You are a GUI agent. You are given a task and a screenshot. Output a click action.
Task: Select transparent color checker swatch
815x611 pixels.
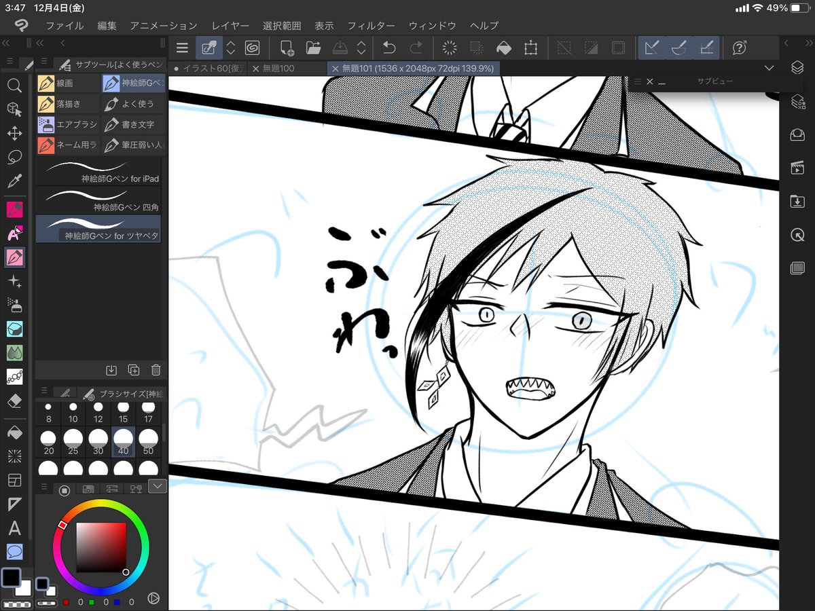[x=18, y=604]
